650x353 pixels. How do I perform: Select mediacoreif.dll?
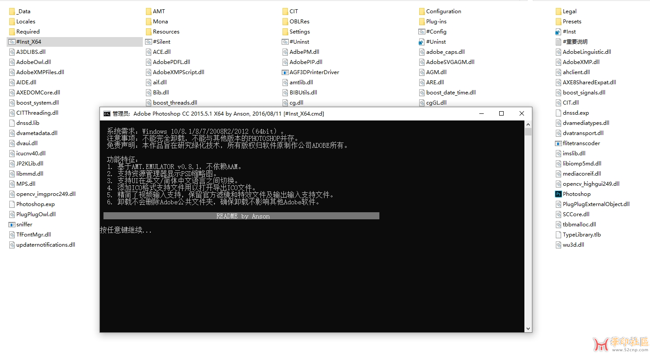pos(578,174)
